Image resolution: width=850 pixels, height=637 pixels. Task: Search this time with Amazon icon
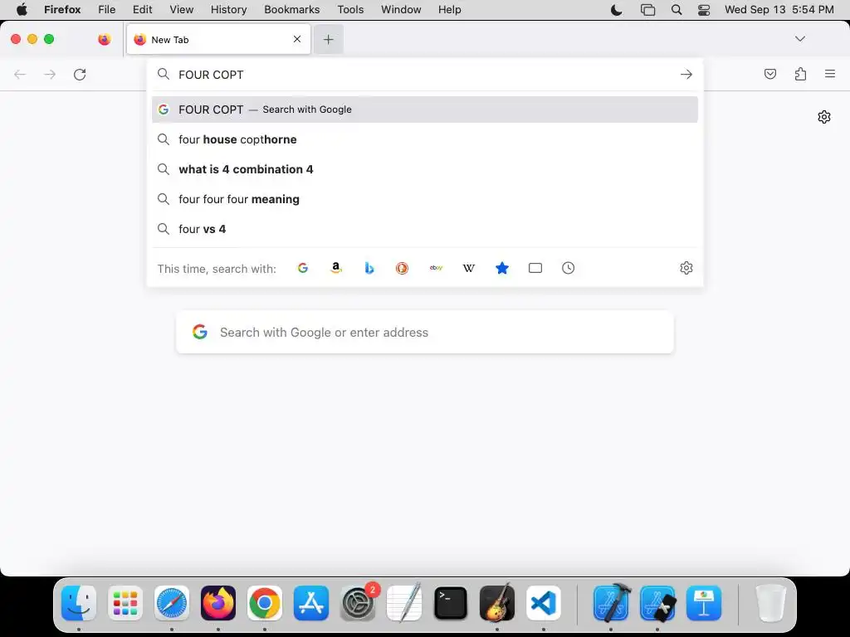click(x=336, y=268)
